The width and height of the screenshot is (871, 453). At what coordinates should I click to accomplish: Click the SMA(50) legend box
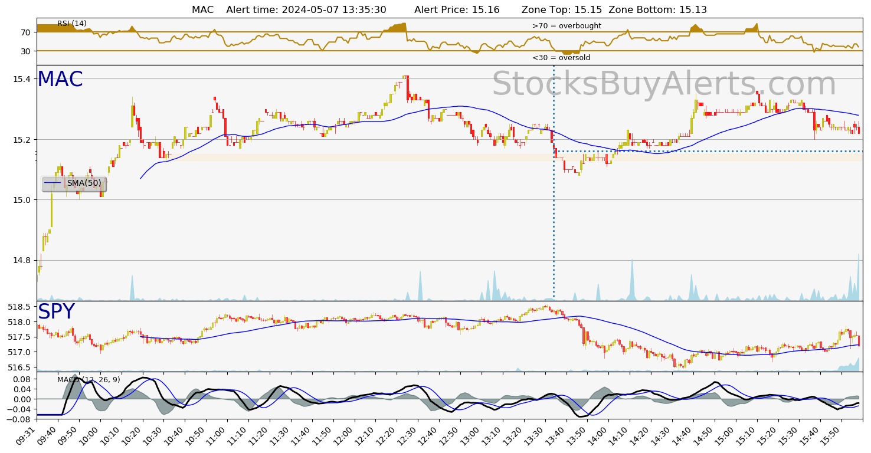74,183
